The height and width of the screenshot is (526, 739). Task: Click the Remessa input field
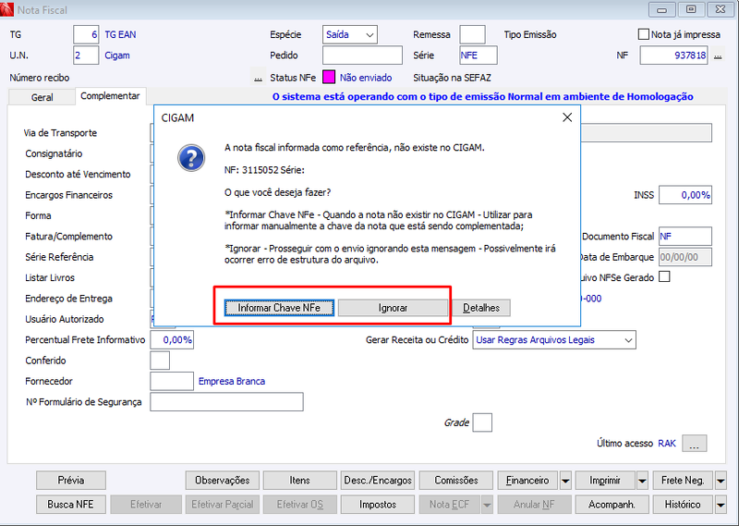(472, 34)
